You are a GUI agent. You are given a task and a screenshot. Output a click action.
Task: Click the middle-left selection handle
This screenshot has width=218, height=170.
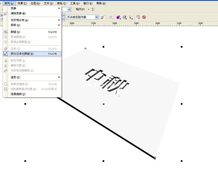click(25, 104)
